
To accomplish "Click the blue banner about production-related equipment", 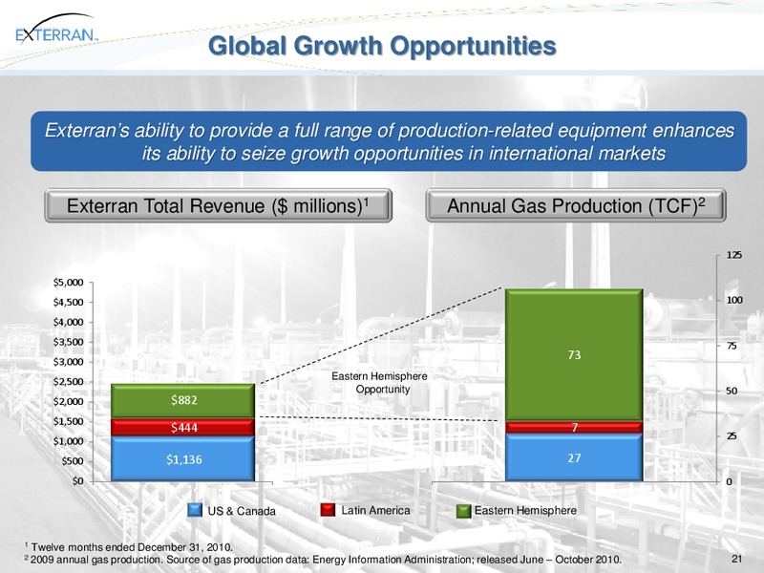I will (389, 141).
